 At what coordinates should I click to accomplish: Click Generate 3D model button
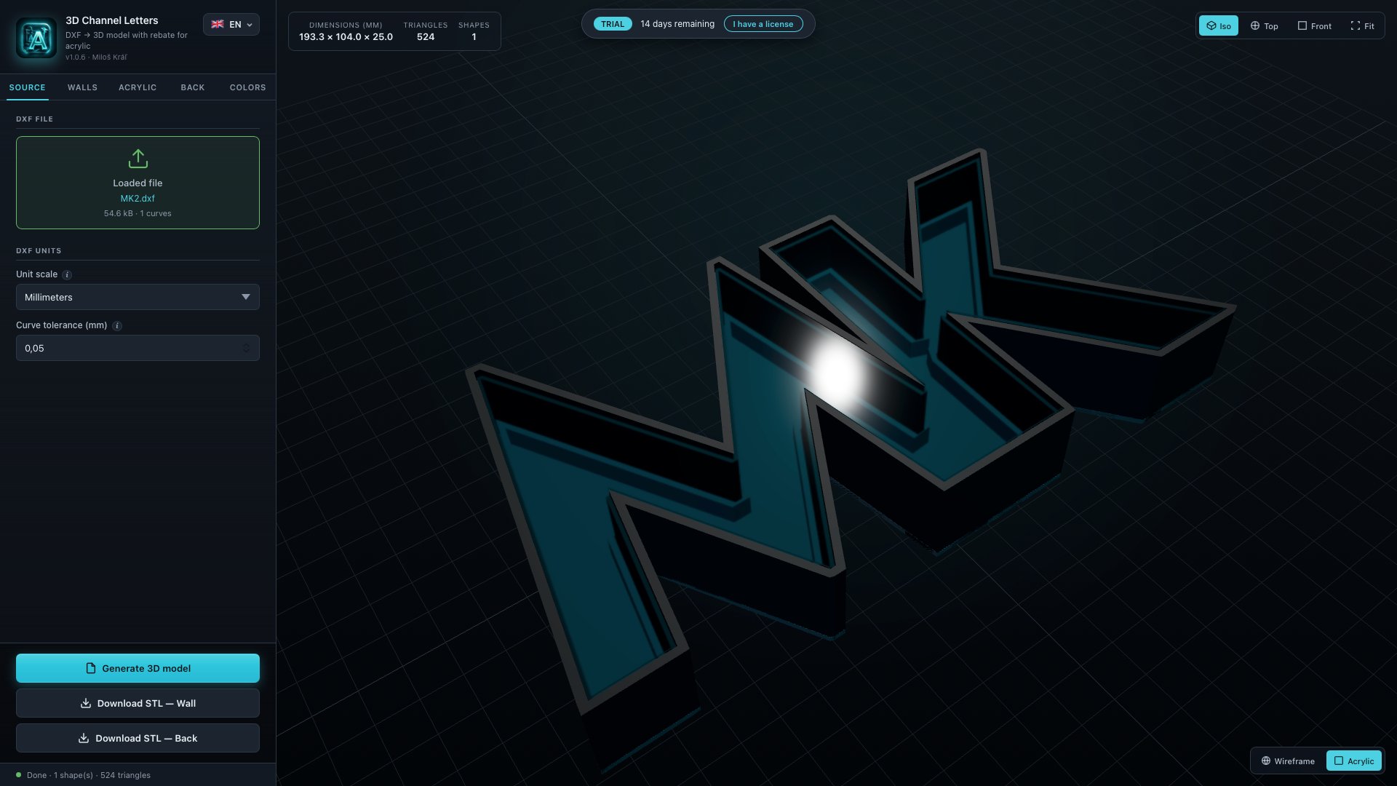138,668
